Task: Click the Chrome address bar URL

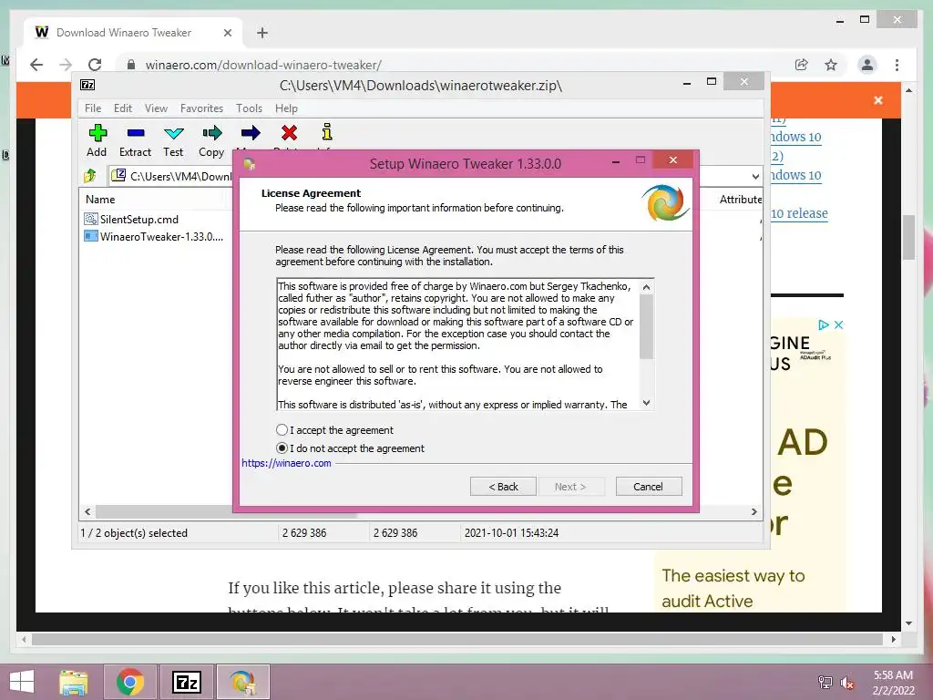Action: [x=263, y=65]
